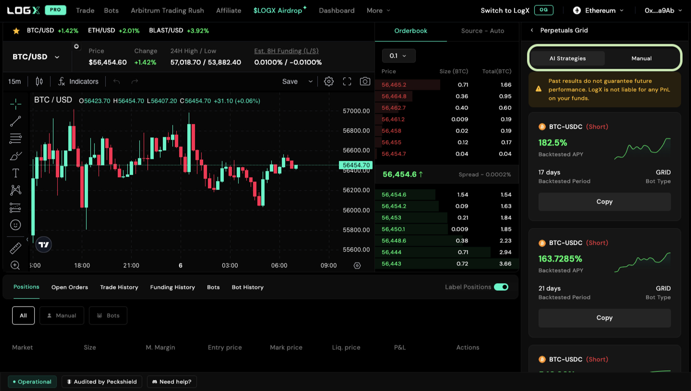The width and height of the screenshot is (691, 391).
Task: Open the Trade menu
Action: click(x=85, y=11)
